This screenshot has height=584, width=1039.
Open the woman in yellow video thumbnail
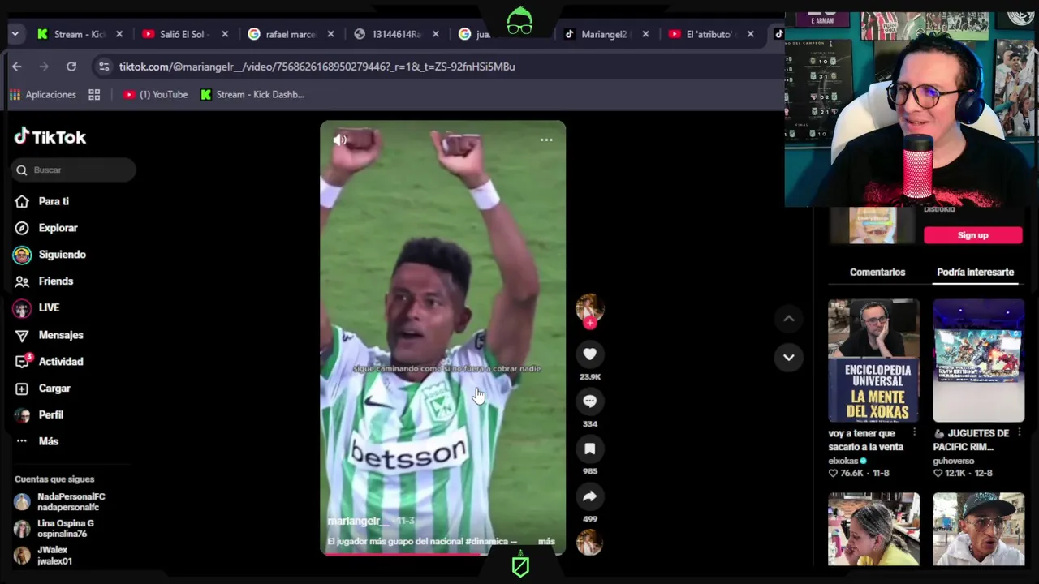pos(873,529)
